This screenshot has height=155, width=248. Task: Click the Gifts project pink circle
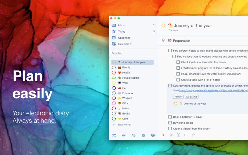click(114, 103)
